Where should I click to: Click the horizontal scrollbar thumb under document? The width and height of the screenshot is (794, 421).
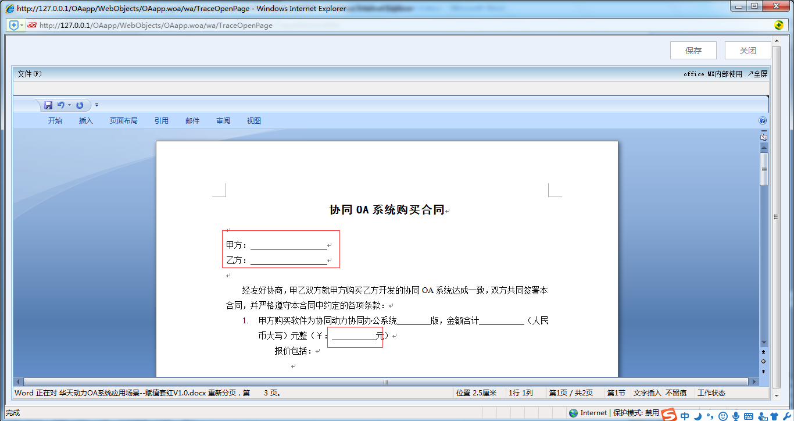pyautogui.click(x=385, y=382)
